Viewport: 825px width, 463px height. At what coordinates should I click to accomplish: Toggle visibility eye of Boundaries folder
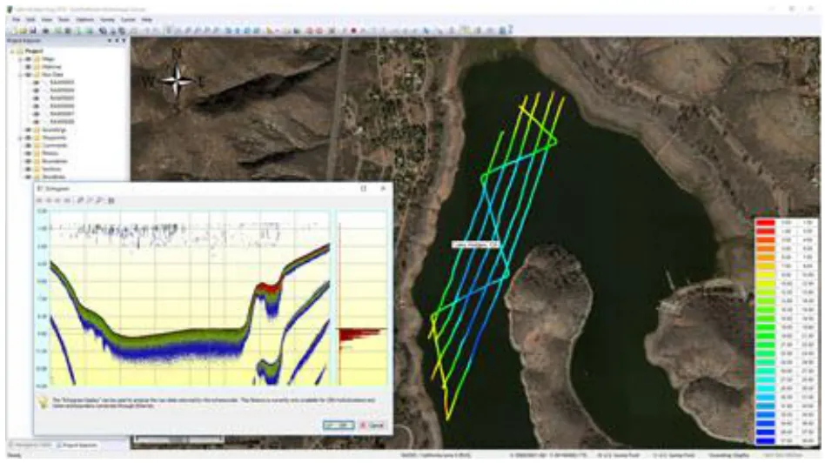[29, 161]
